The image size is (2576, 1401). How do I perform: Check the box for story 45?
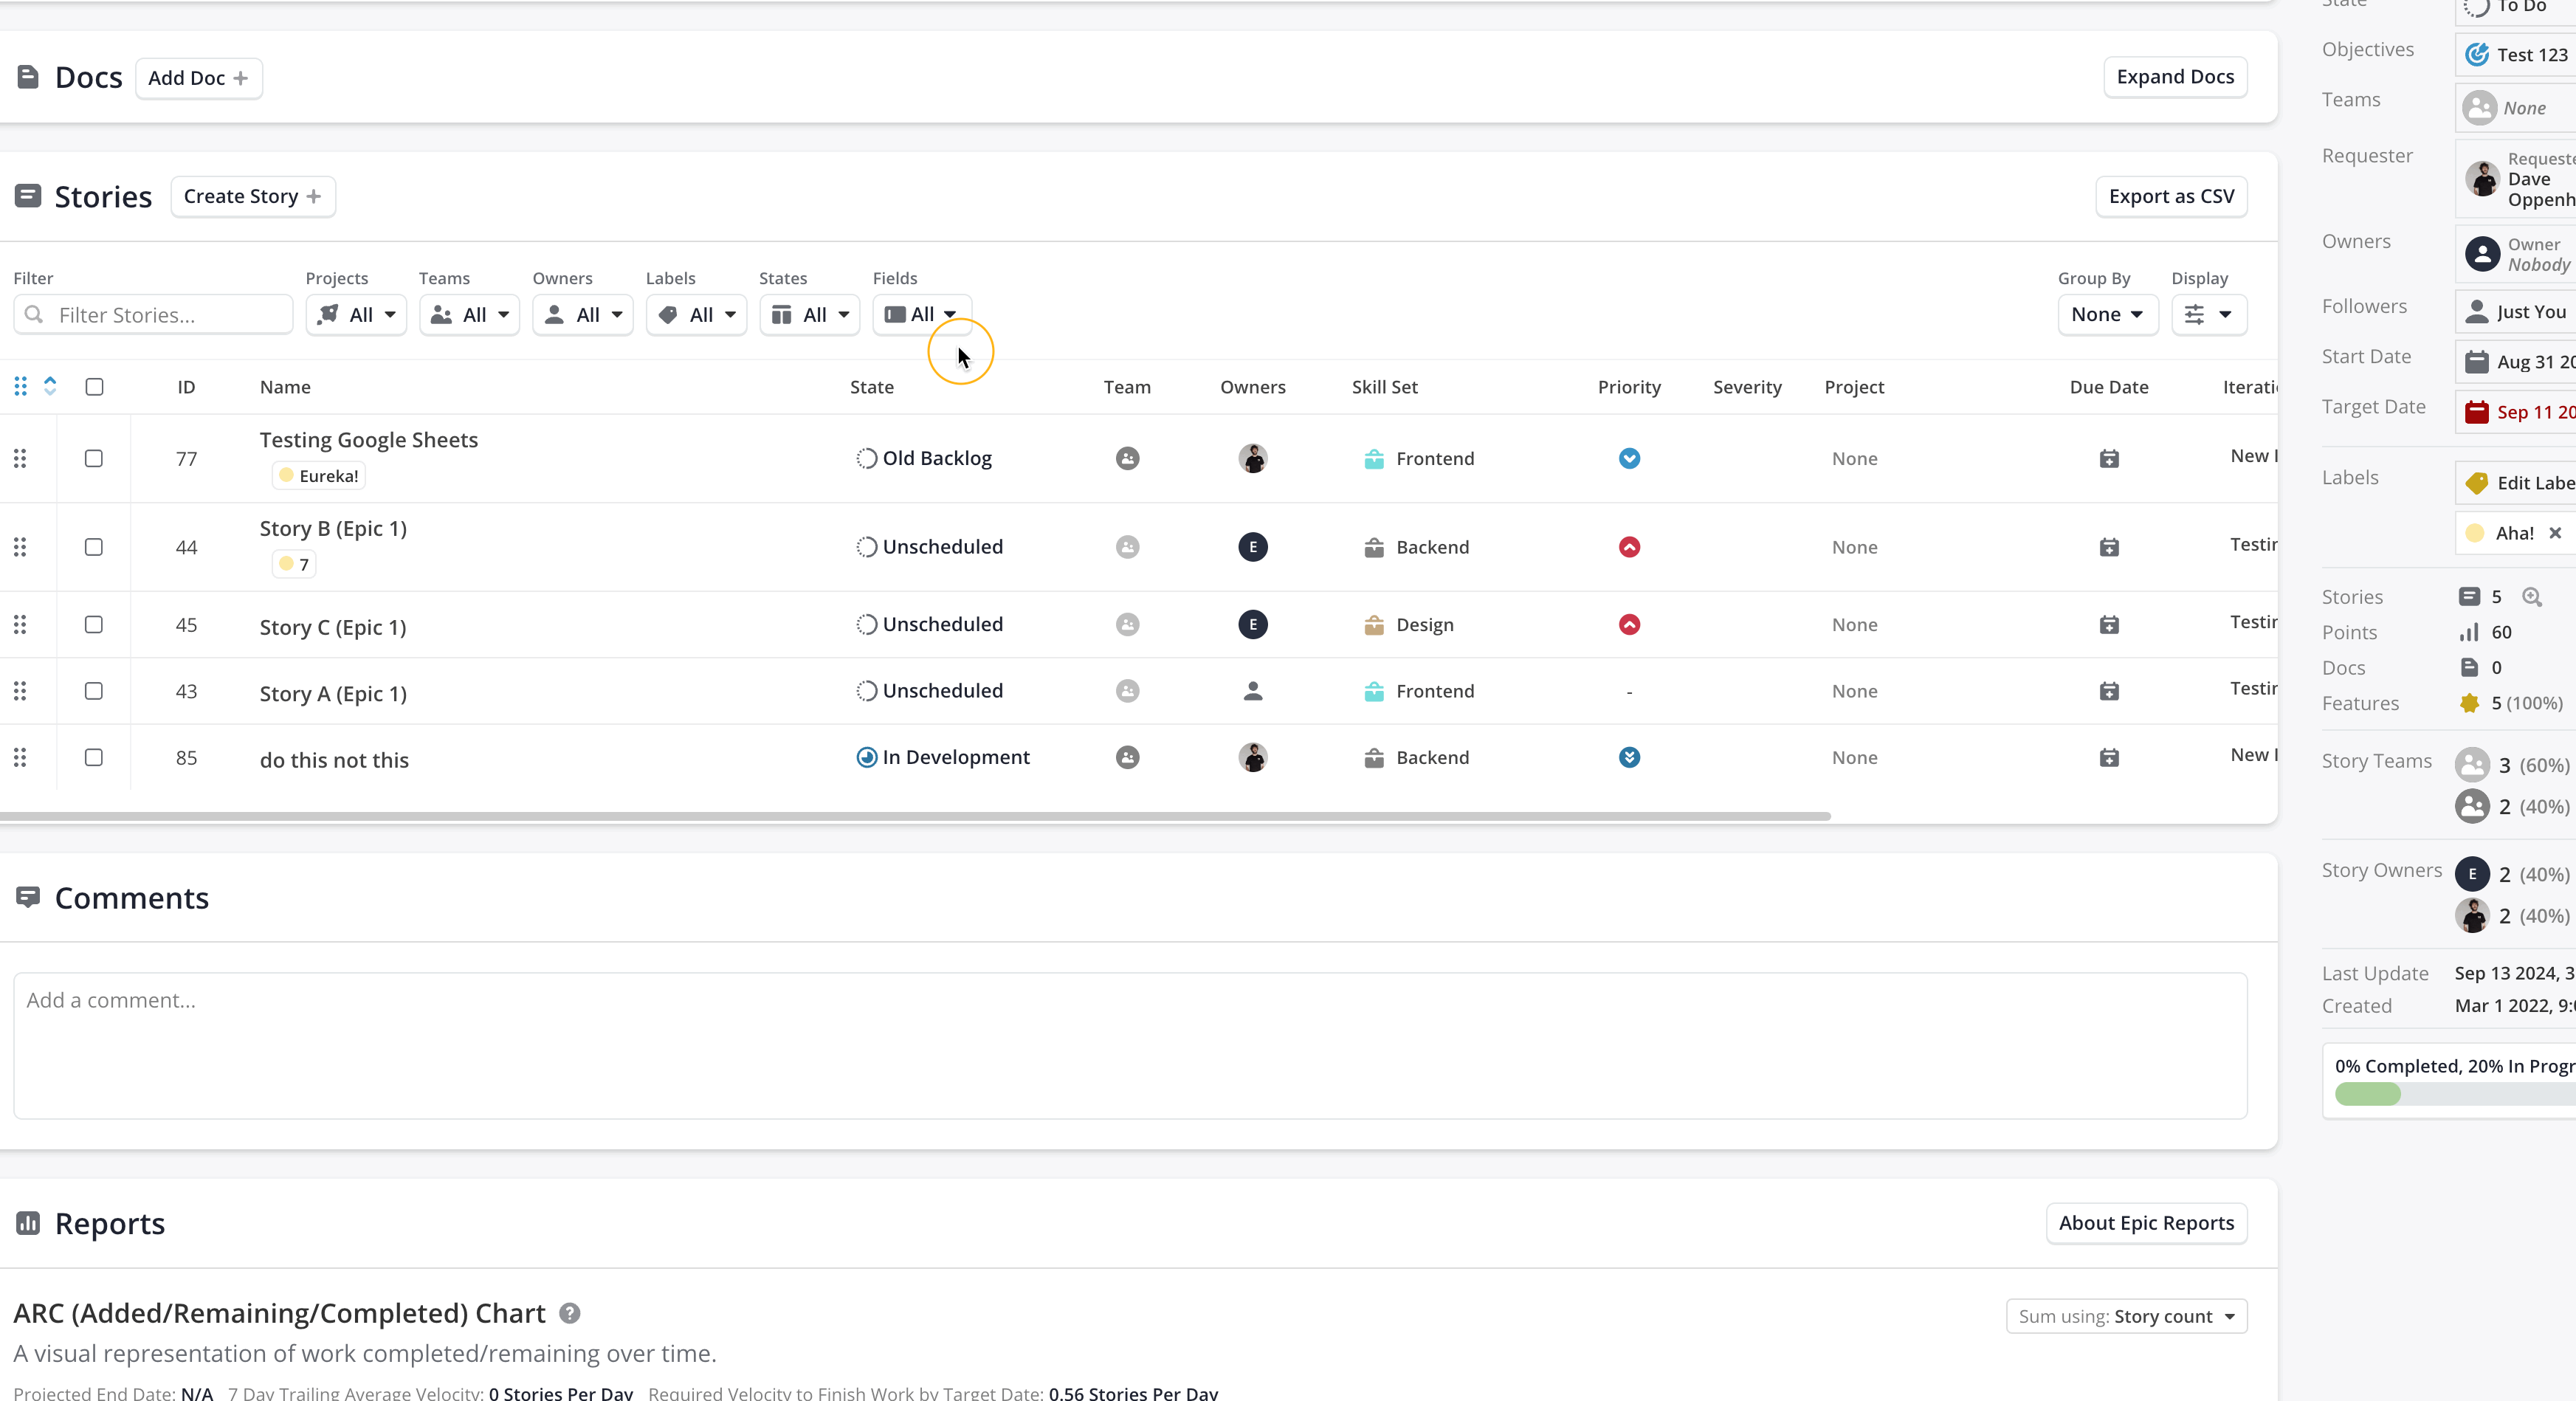[94, 624]
